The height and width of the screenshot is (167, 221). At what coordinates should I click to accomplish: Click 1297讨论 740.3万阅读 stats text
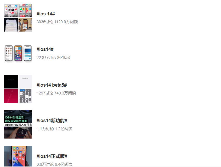(56, 93)
